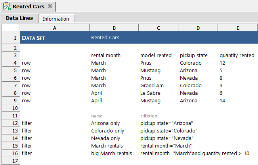Image resolution: width=258 pixels, height=165 pixels.
Task: Click the 'Arizona only' filter name
Action: (105, 123)
